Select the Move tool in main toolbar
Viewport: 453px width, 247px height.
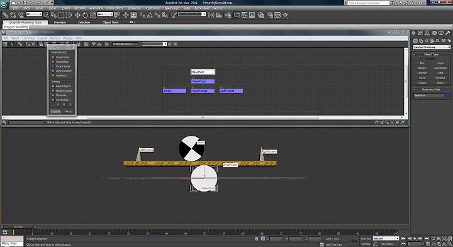click(77, 14)
